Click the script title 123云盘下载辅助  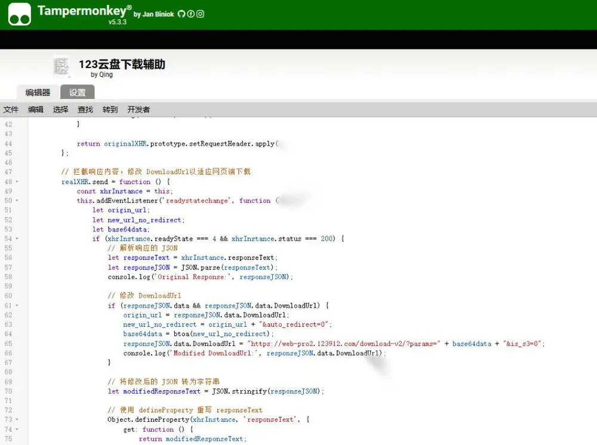(x=122, y=64)
